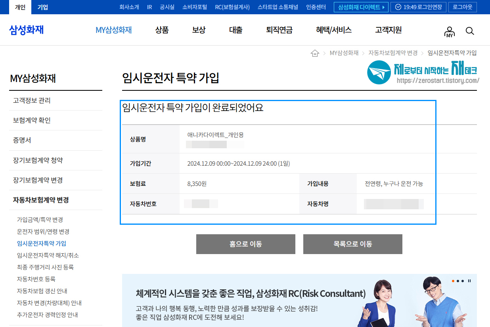The height and width of the screenshot is (327, 490).
Task: Select the first orange carousel dot
Action: click(x=453, y=281)
